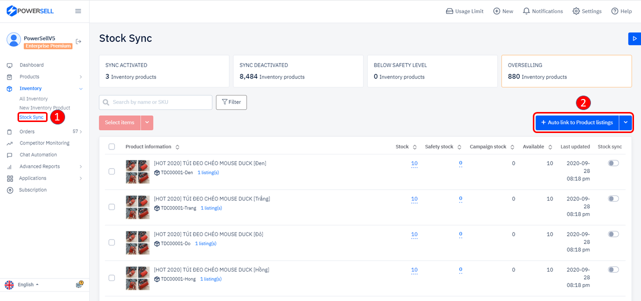
Task: Click the Select items button
Action: pyautogui.click(x=120, y=123)
